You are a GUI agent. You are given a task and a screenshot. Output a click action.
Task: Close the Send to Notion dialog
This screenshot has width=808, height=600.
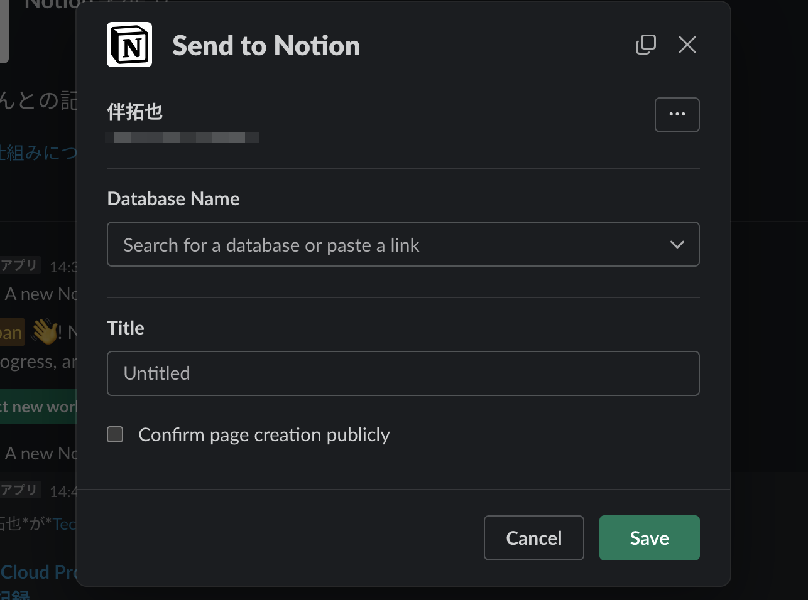687,45
